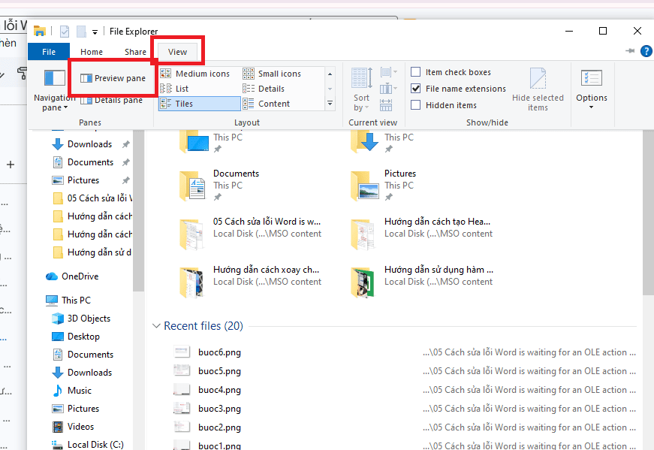
Task: Pin the ribbon with pin icon
Action: pyautogui.click(x=630, y=51)
